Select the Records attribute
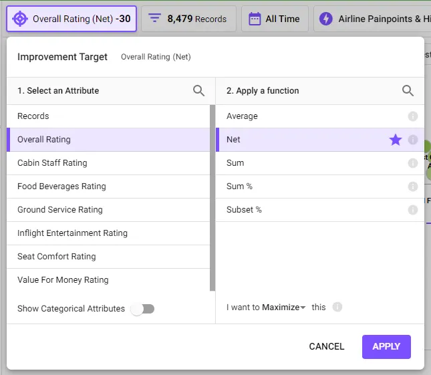The width and height of the screenshot is (431, 375). 108,116
